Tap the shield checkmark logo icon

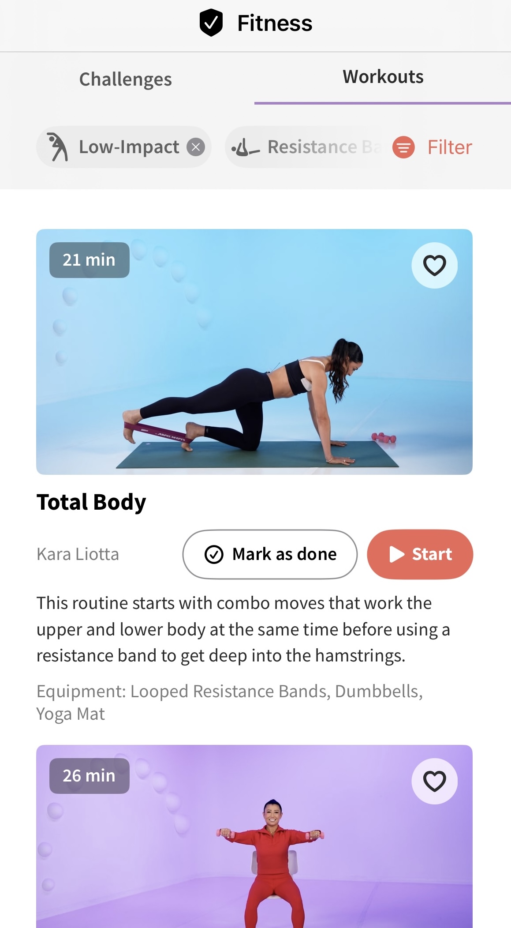pyautogui.click(x=211, y=23)
